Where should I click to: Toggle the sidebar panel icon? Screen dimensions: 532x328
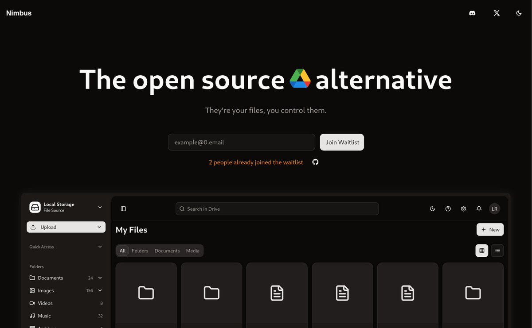pos(123,209)
